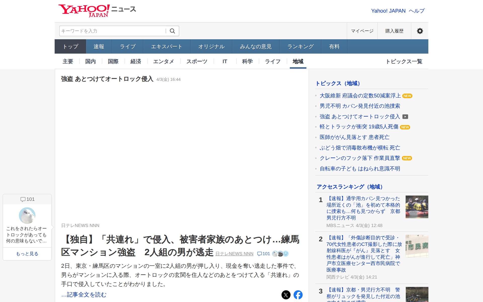Click the bird avatar in the comment widget
The width and height of the screenshot is (483, 302).
click(27, 215)
